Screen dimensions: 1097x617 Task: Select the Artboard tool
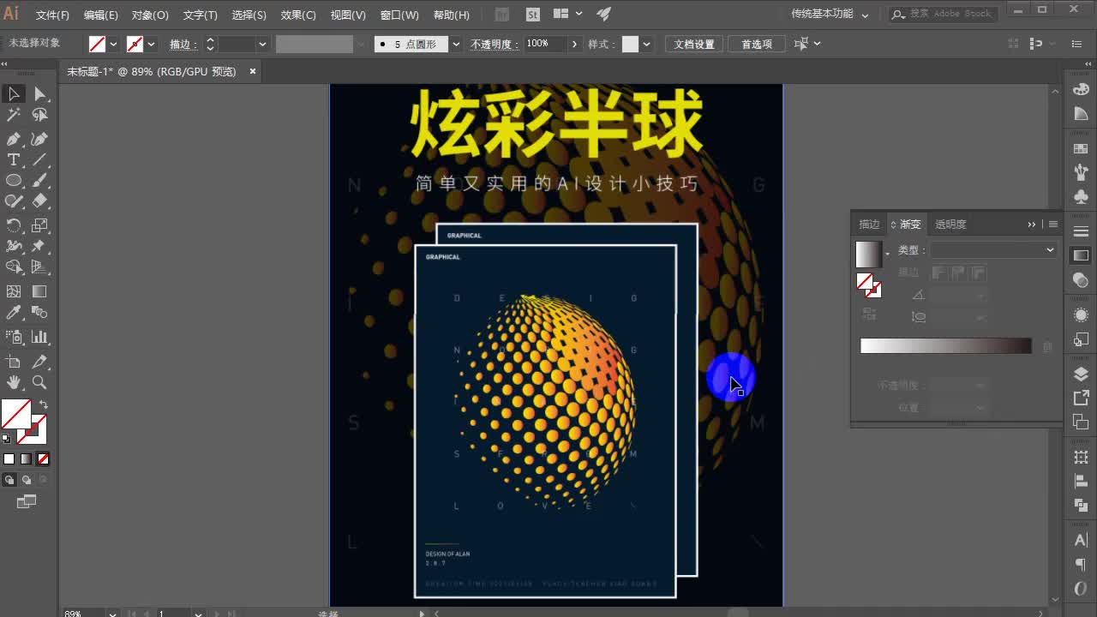tap(14, 362)
